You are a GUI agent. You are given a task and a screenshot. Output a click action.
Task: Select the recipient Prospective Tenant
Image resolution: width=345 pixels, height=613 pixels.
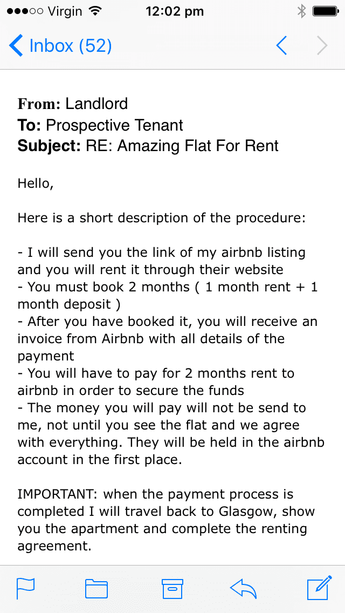[x=114, y=125]
